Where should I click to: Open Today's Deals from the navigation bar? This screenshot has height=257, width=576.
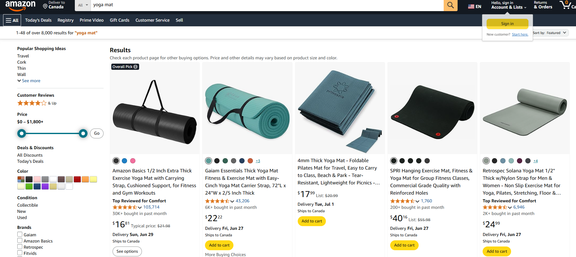coord(38,20)
